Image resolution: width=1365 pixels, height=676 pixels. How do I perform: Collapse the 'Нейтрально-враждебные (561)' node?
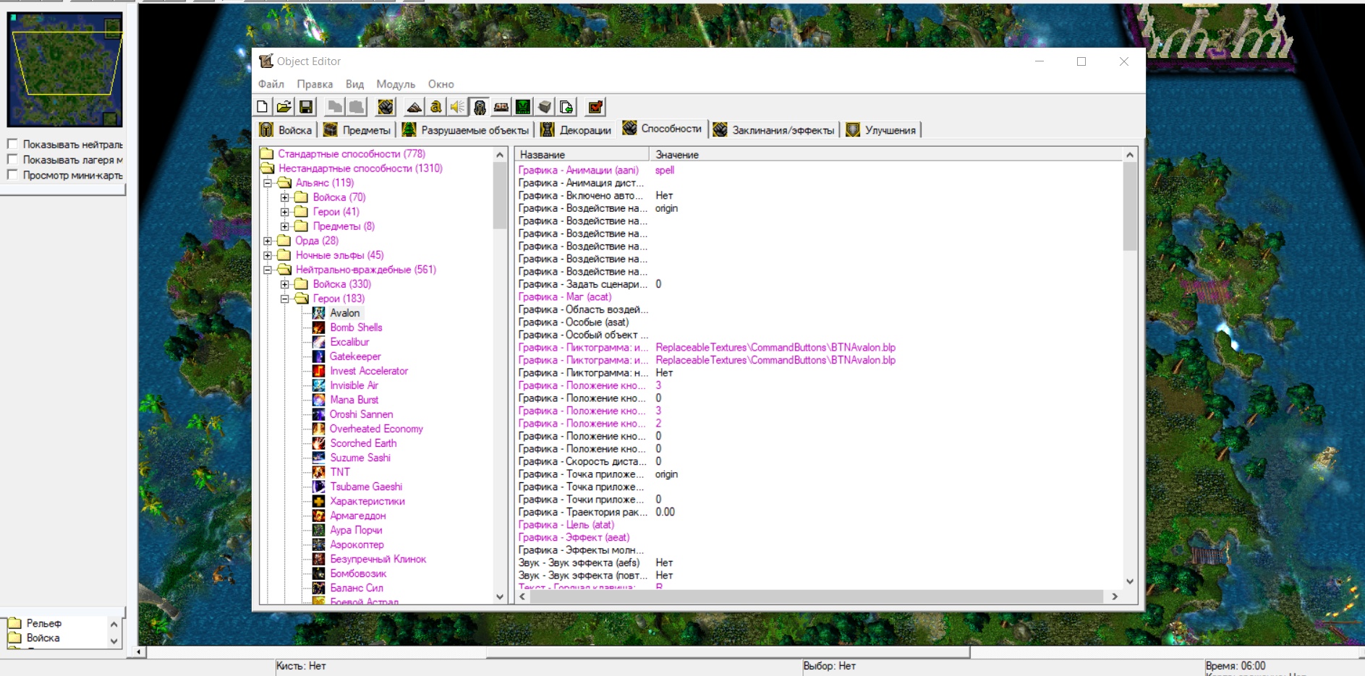pyautogui.click(x=268, y=270)
